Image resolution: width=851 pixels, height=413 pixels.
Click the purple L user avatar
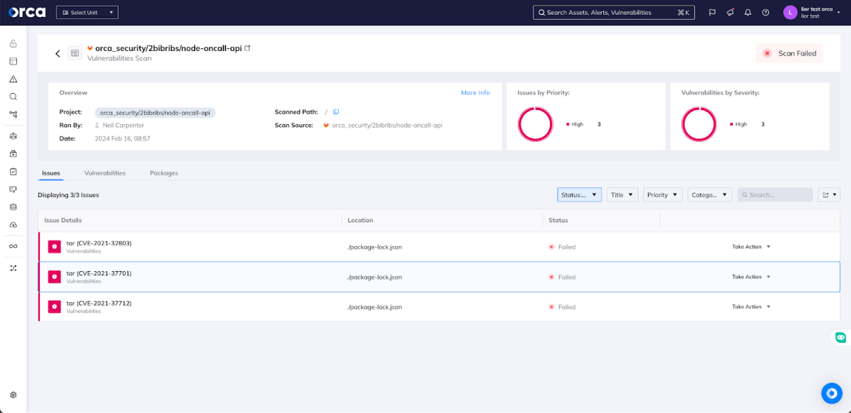tap(790, 12)
